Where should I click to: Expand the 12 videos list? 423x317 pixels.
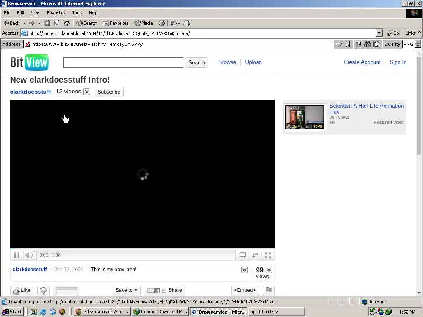(87, 92)
